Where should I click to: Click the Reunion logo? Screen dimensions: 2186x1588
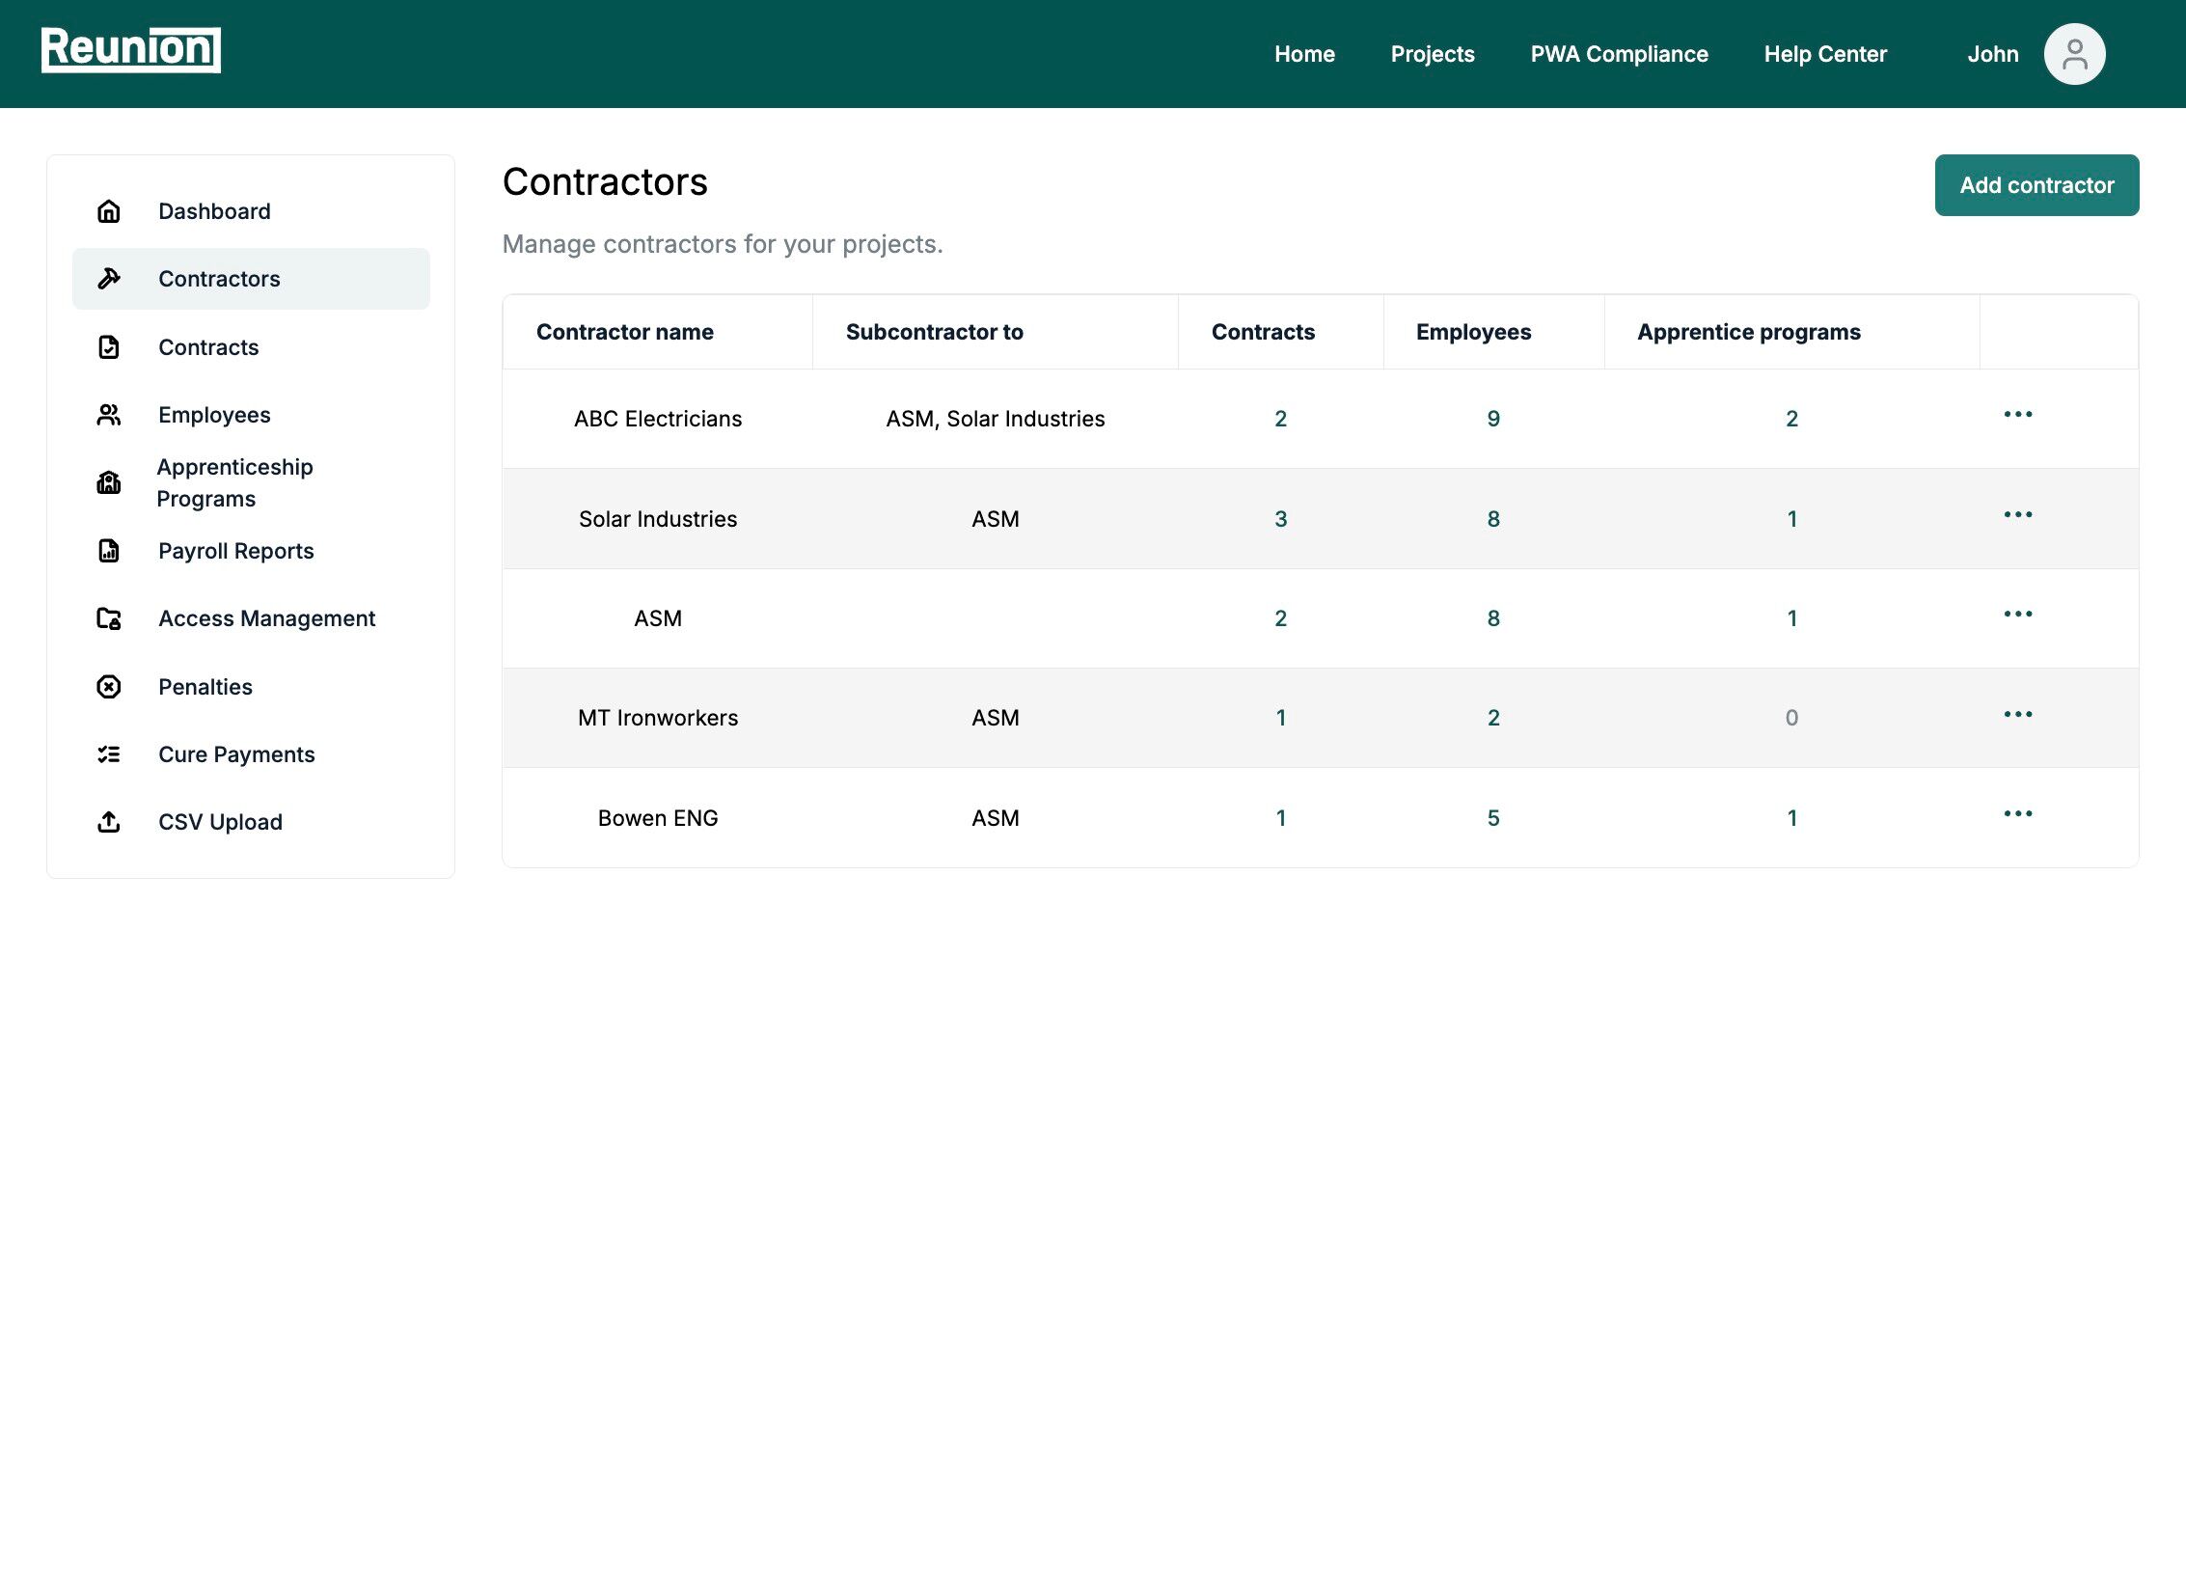[x=130, y=48]
